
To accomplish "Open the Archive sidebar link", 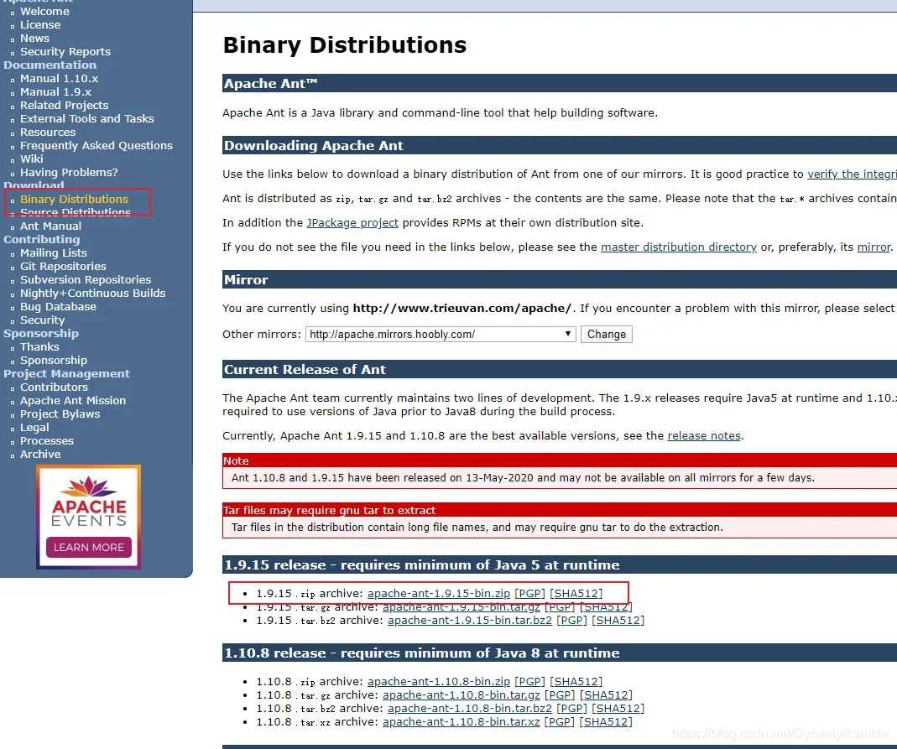I will pyautogui.click(x=40, y=454).
